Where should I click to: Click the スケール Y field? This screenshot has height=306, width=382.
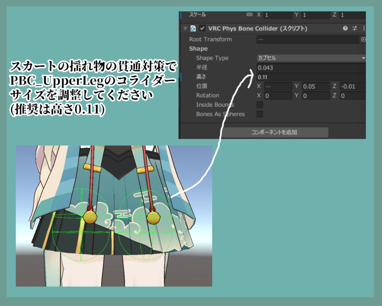pyautogui.click(x=316, y=15)
